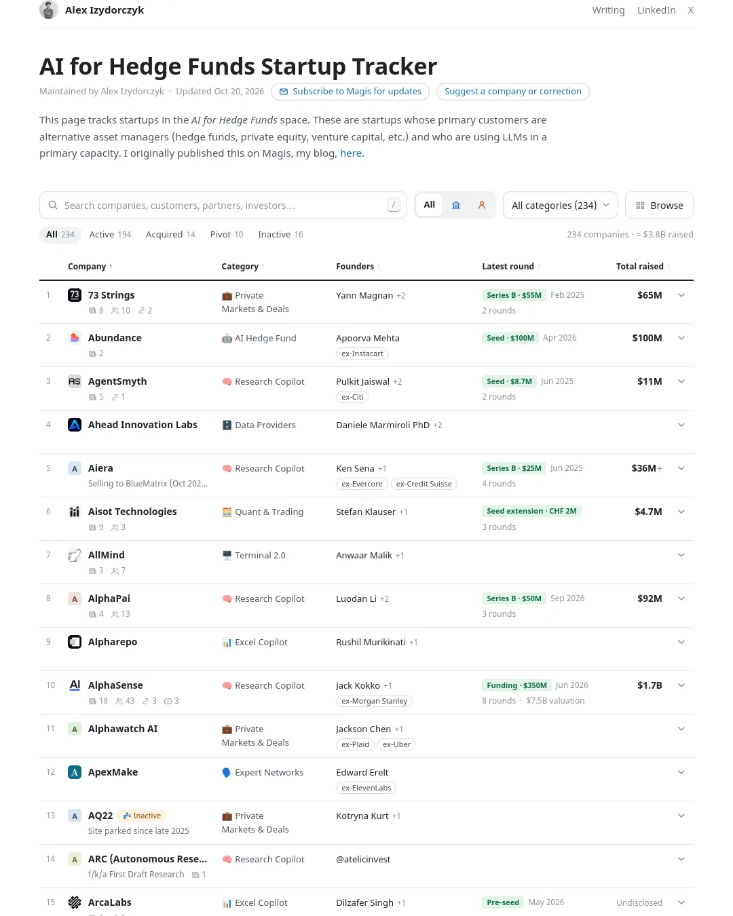Viewport: 733px width, 916px height.
Task: Expand the ApexMake row details
Action: 681,772
